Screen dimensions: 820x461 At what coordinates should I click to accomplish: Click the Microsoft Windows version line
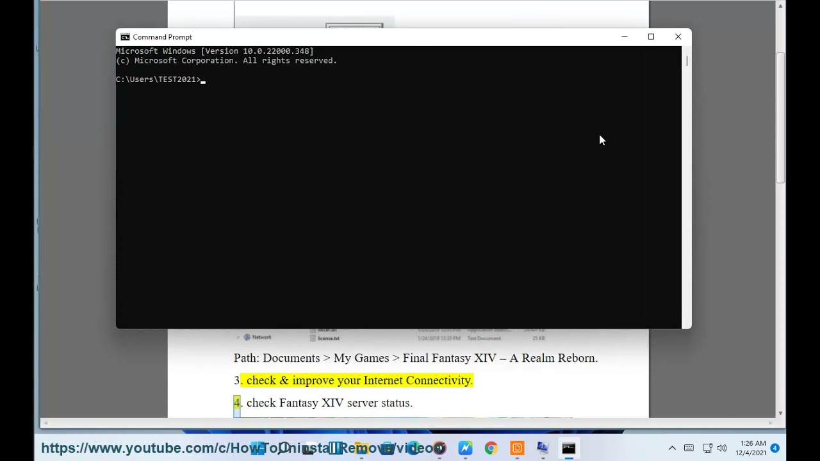point(215,51)
